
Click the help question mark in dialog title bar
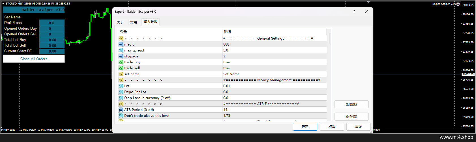(x=354, y=12)
